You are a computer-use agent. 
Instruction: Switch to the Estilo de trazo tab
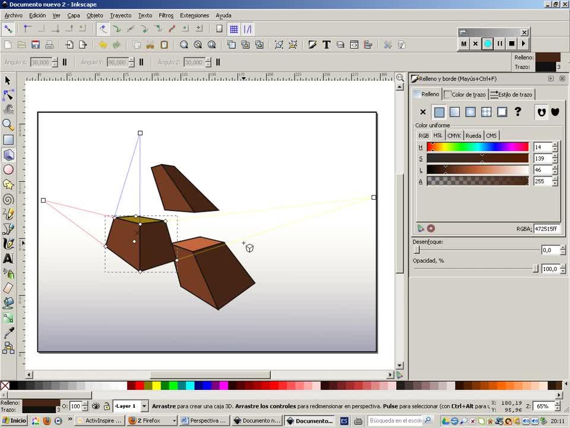point(511,94)
